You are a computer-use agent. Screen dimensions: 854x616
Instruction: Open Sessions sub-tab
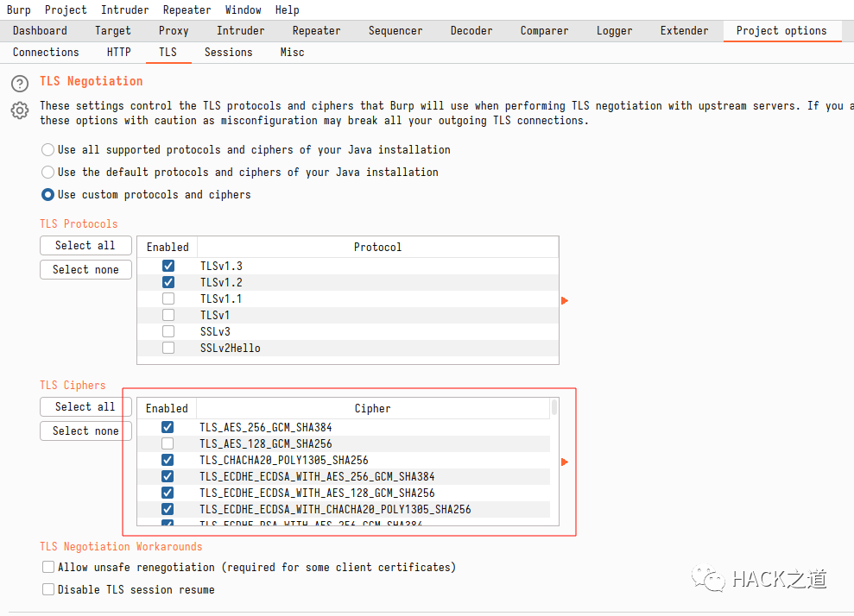[x=228, y=53]
